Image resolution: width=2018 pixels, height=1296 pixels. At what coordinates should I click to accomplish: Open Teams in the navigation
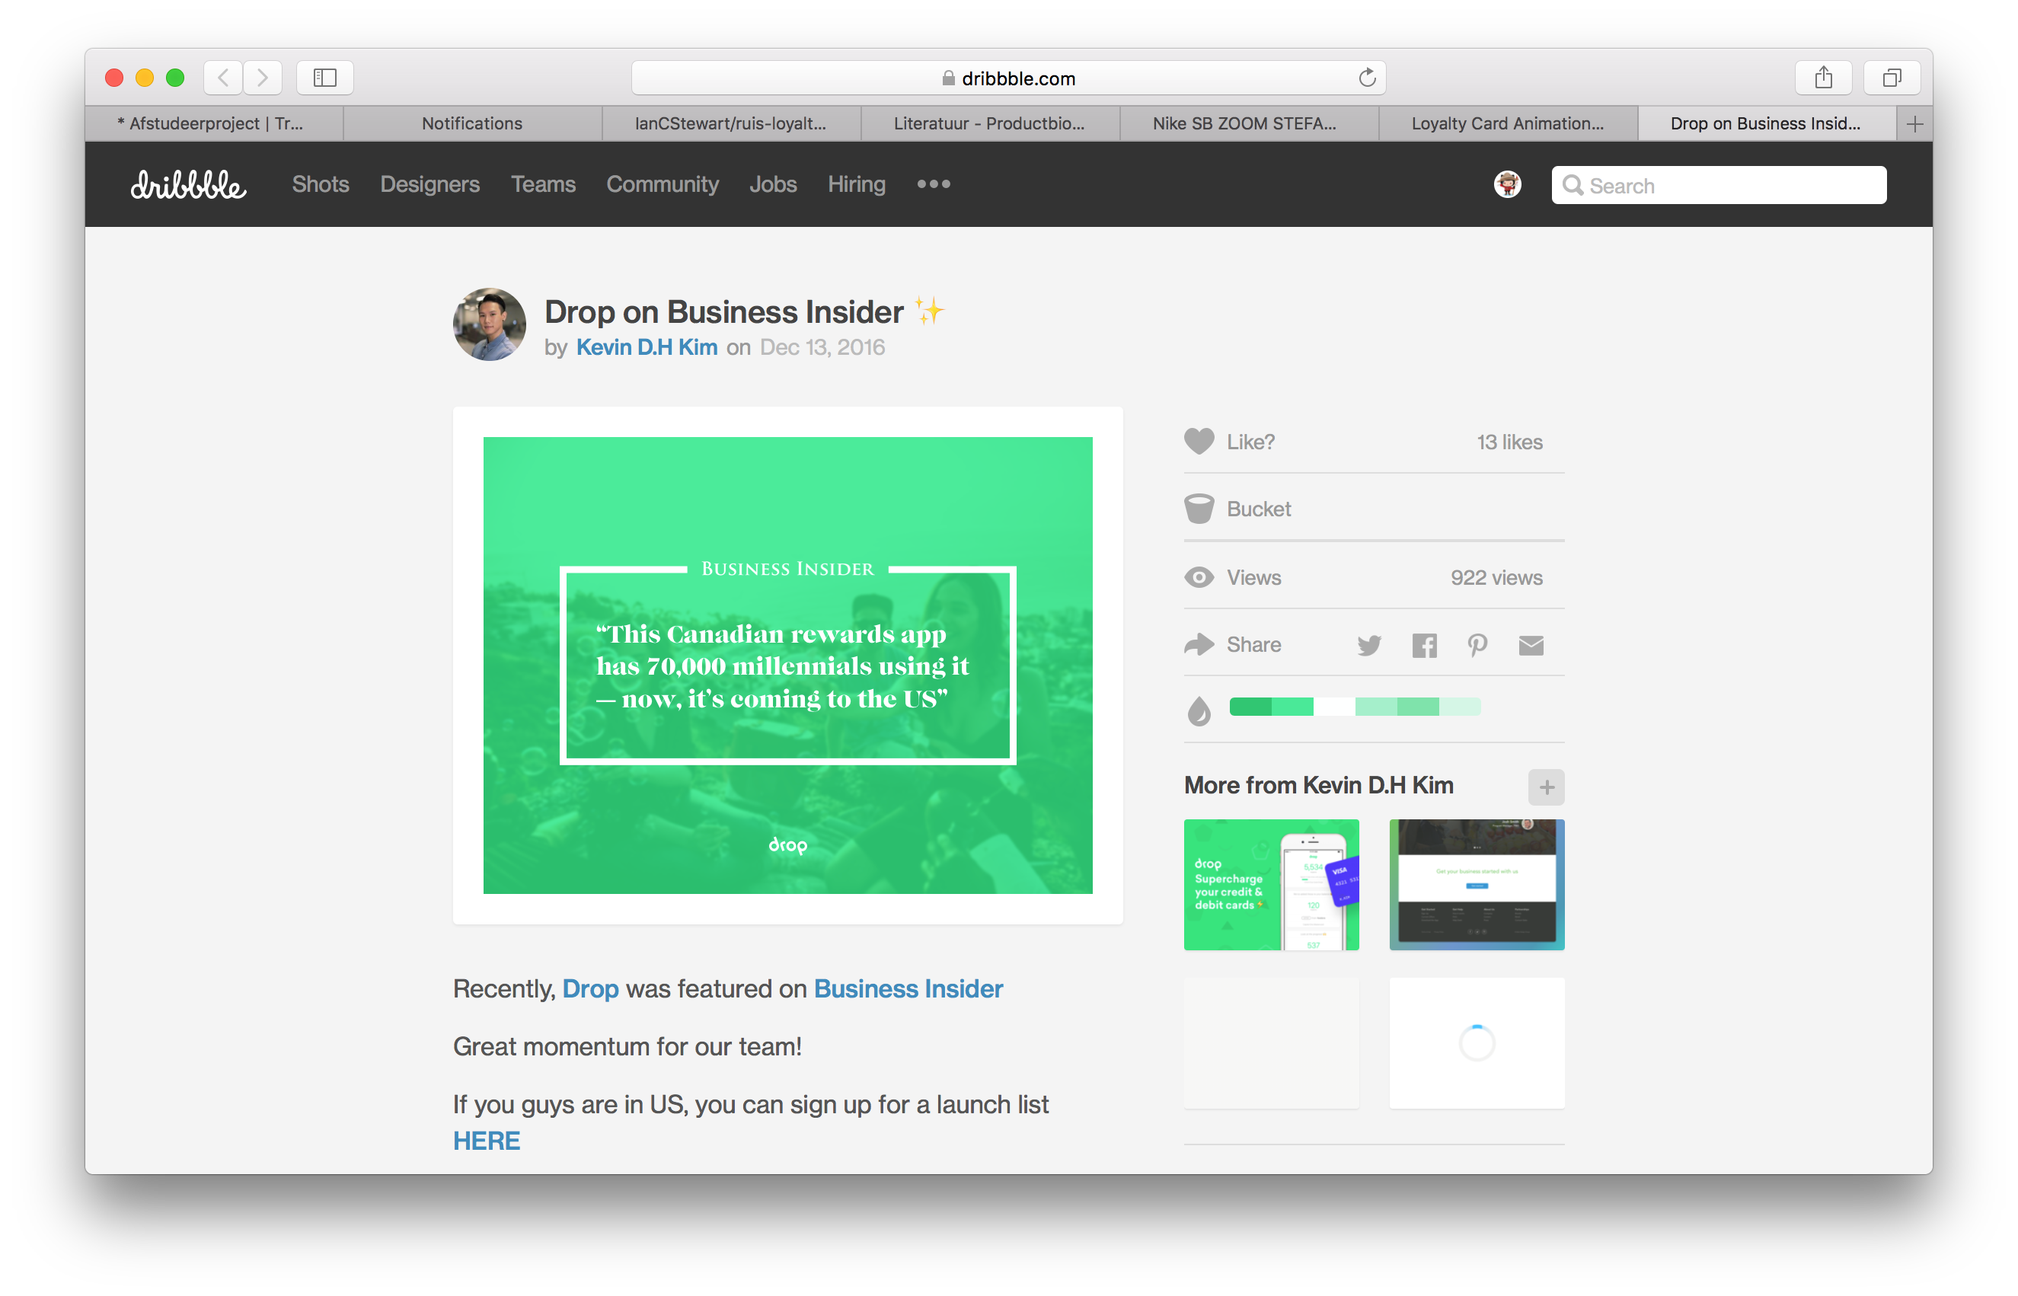pos(543,184)
